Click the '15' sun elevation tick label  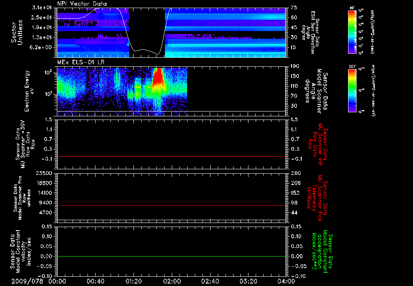pyautogui.click(x=294, y=47)
